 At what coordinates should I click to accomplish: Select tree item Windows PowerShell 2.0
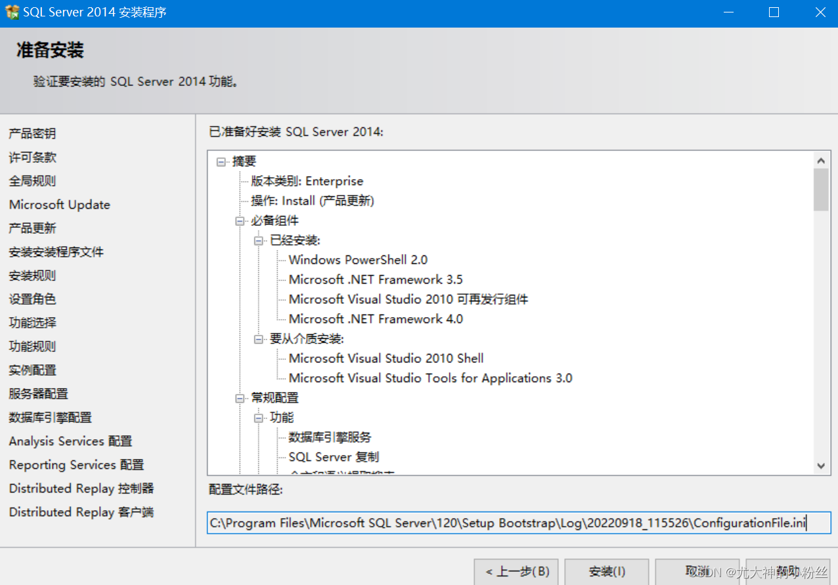[359, 259]
